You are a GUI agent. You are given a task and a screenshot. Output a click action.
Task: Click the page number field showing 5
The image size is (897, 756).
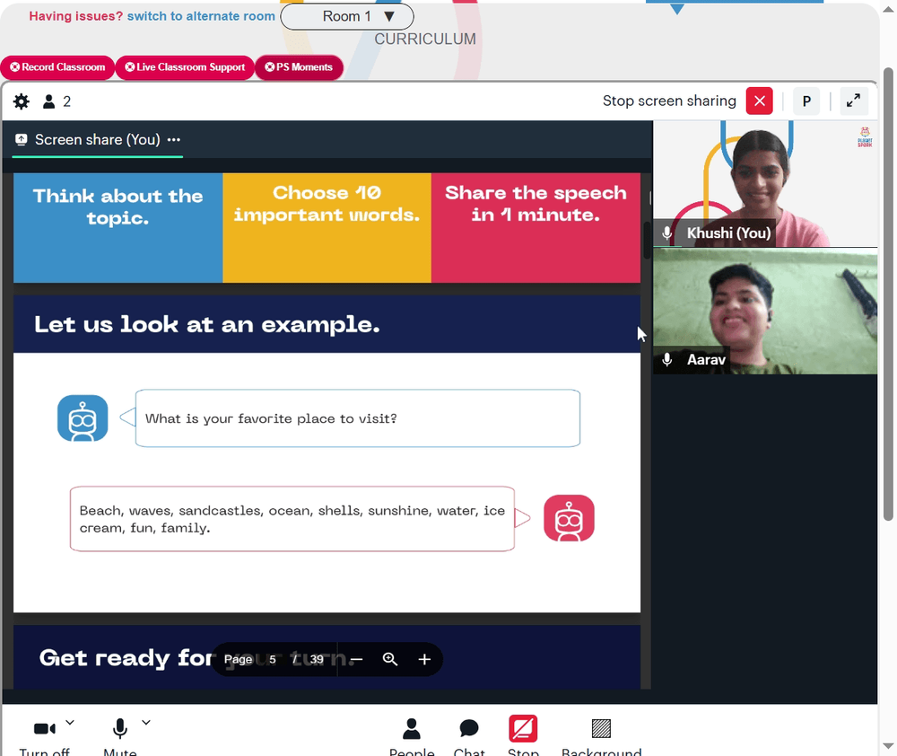click(x=273, y=659)
